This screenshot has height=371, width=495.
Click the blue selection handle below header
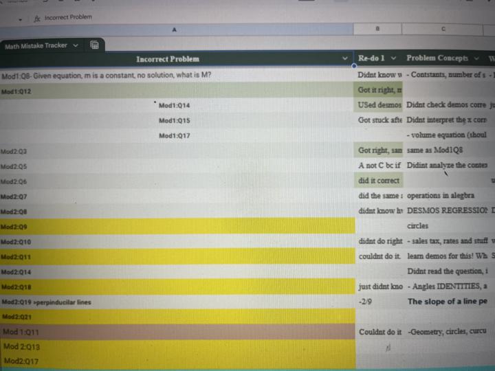click(354, 66)
